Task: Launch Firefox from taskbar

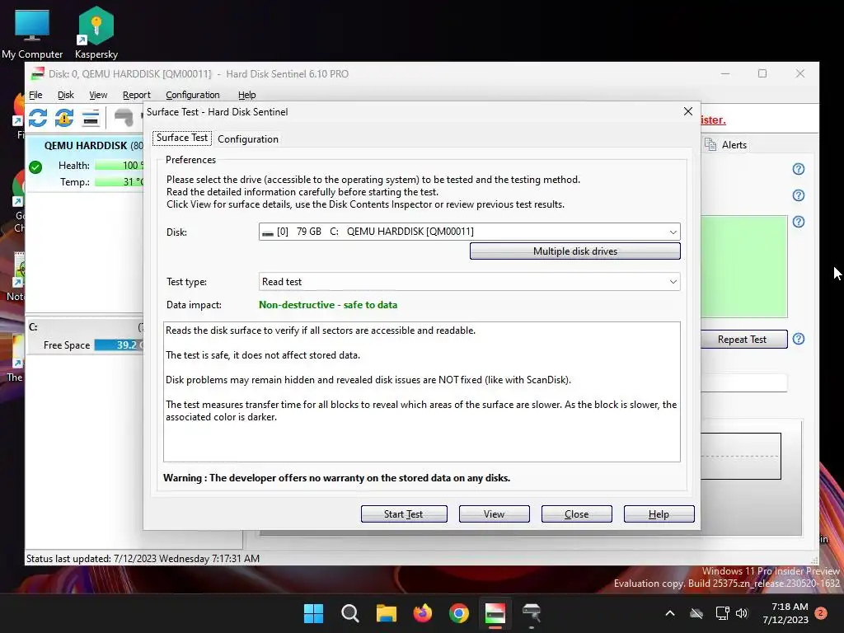Action: click(423, 613)
